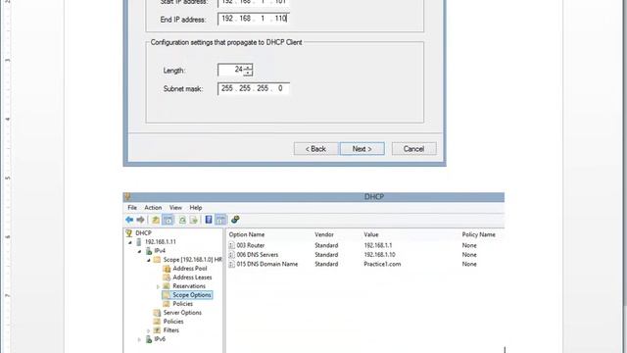The height and width of the screenshot is (353, 627).
Task: Expand the Reservations node arrow
Action: pyautogui.click(x=158, y=286)
